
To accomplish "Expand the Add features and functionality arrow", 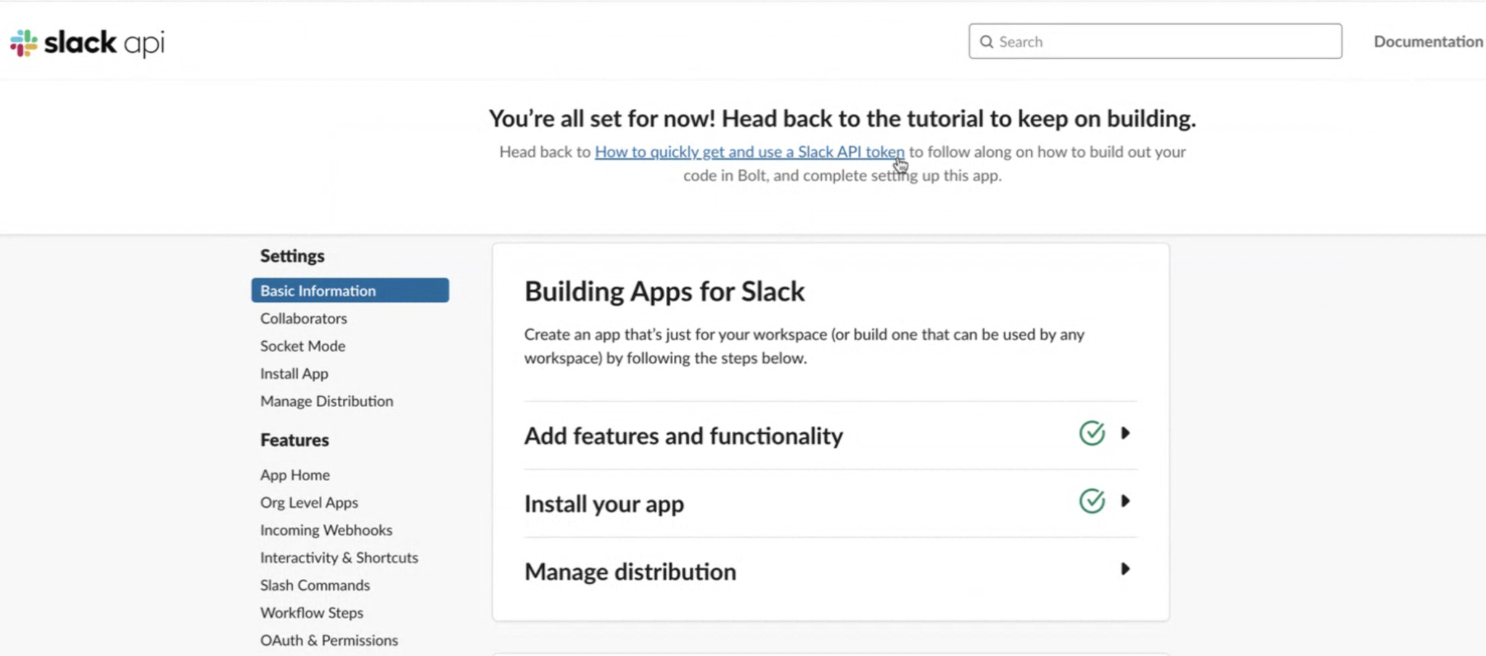I will (x=1125, y=434).
